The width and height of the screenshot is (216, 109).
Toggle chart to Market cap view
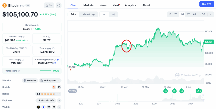coord(88,14)
